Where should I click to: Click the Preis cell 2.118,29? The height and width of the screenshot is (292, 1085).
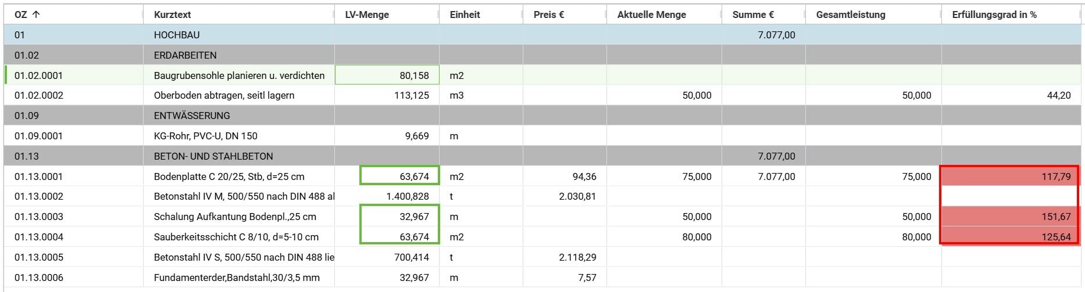pos(577,257)
